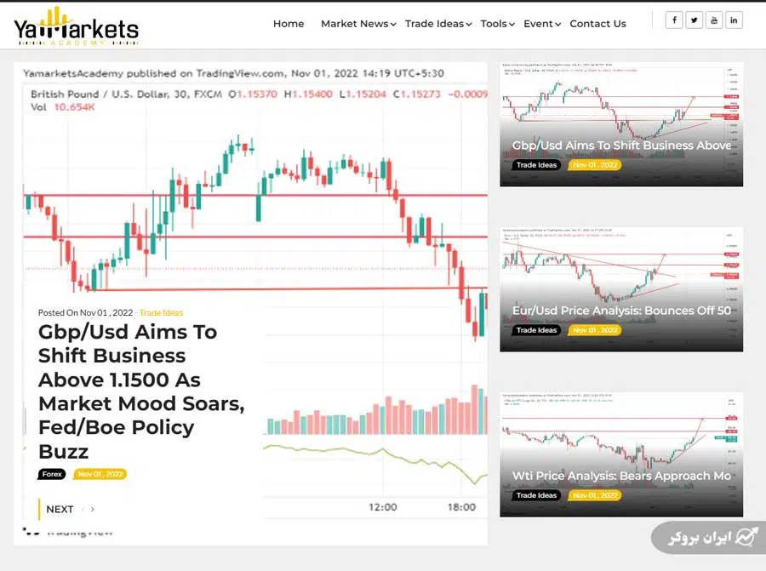Click the black Forex category tag
This screenshot has height=571, width=766.
tap(52, 474)
